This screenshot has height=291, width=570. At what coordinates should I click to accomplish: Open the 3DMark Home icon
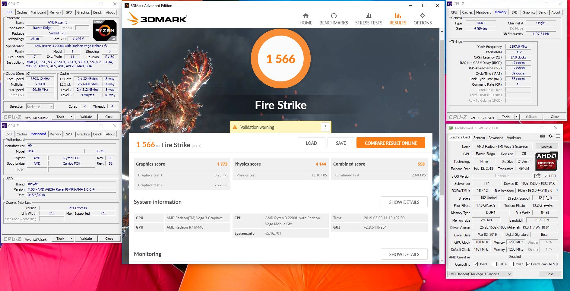(x=306, y=16)
